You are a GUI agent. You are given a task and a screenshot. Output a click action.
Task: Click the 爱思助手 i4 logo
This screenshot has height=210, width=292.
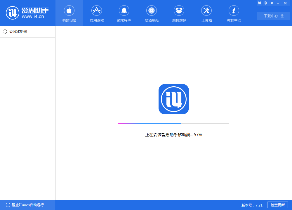pos(27,13)
